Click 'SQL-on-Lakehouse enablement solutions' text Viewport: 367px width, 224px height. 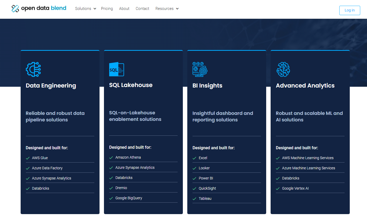pos(135,116)
